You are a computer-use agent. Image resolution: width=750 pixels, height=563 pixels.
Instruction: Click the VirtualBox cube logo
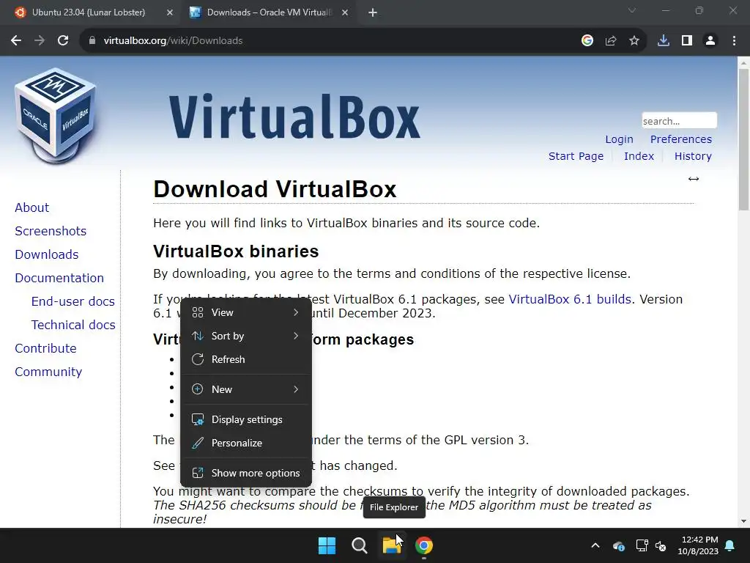56,115
